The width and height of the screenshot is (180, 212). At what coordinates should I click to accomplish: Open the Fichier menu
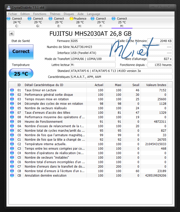(x=12, y=14)
